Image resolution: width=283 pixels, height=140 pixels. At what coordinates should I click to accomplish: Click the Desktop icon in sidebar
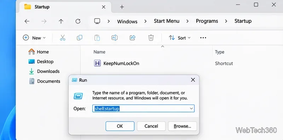pos(31,62)
